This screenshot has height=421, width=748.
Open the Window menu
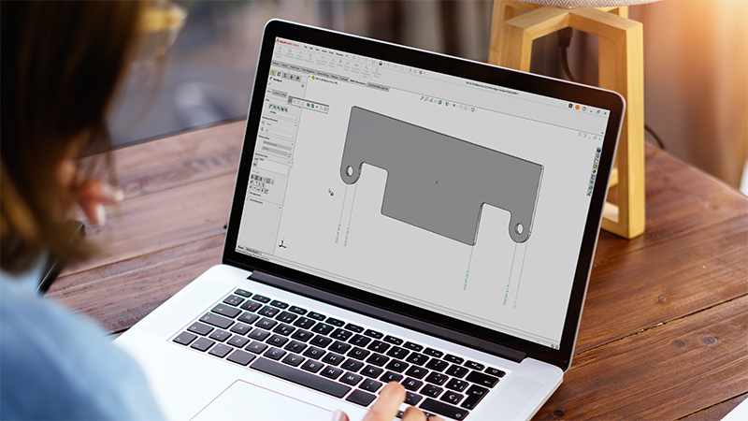(339, 54)
